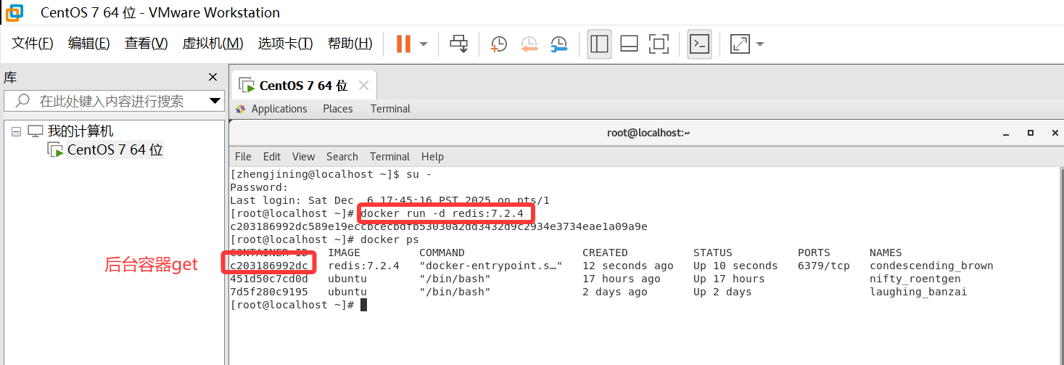Click the terminal cursor at the prompt

pyautogui.click(x=363, y=305)
